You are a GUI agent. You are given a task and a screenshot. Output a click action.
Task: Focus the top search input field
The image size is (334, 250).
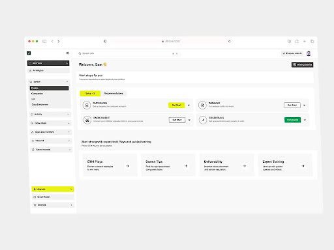129,53
